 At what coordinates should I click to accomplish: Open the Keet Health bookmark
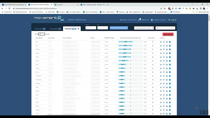(x=50, y=12)
